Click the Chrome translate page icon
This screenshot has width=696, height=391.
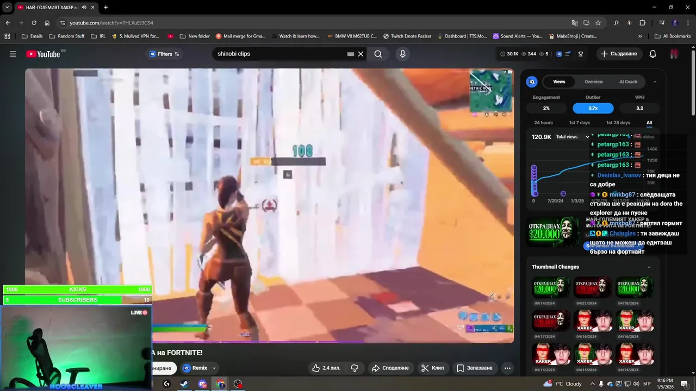coord(575,23)
